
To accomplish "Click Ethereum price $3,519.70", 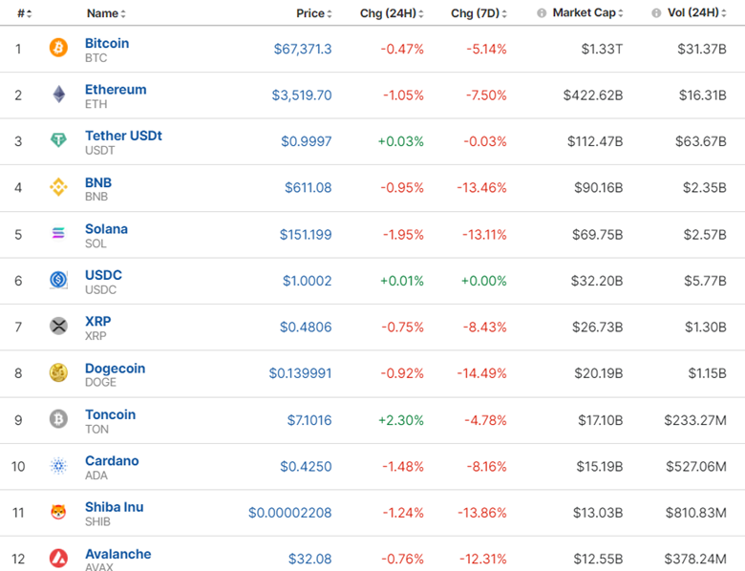I will click(x=302, y=95).
